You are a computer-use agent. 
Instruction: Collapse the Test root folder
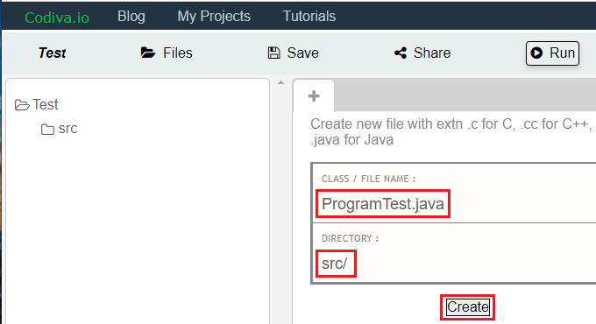pyautogui.click(x=37, y=105)
